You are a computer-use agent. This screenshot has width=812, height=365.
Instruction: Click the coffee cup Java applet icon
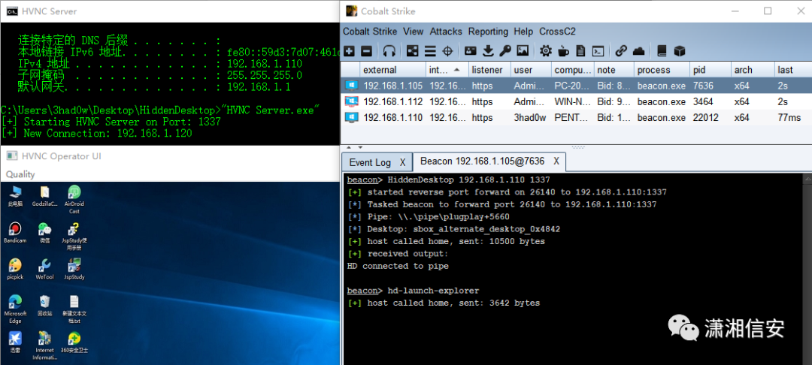tap(563, 50)
